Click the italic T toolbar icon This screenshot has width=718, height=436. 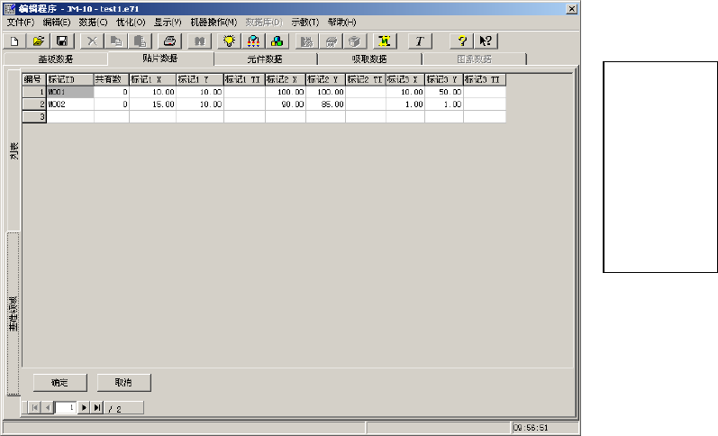pos(420,41)
